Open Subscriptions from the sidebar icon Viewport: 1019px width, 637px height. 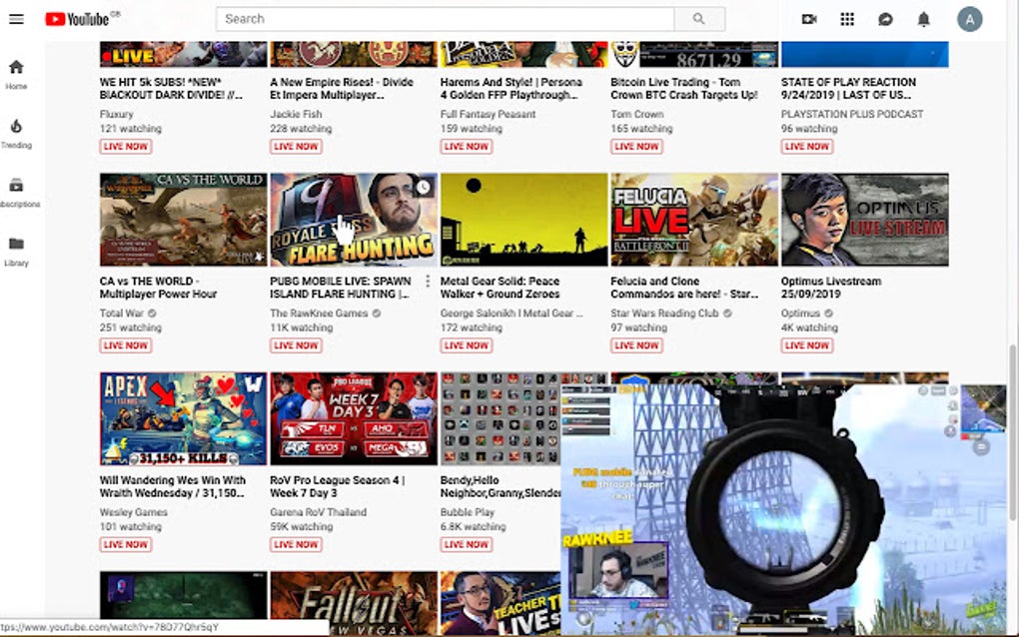(x=17, y=187)
